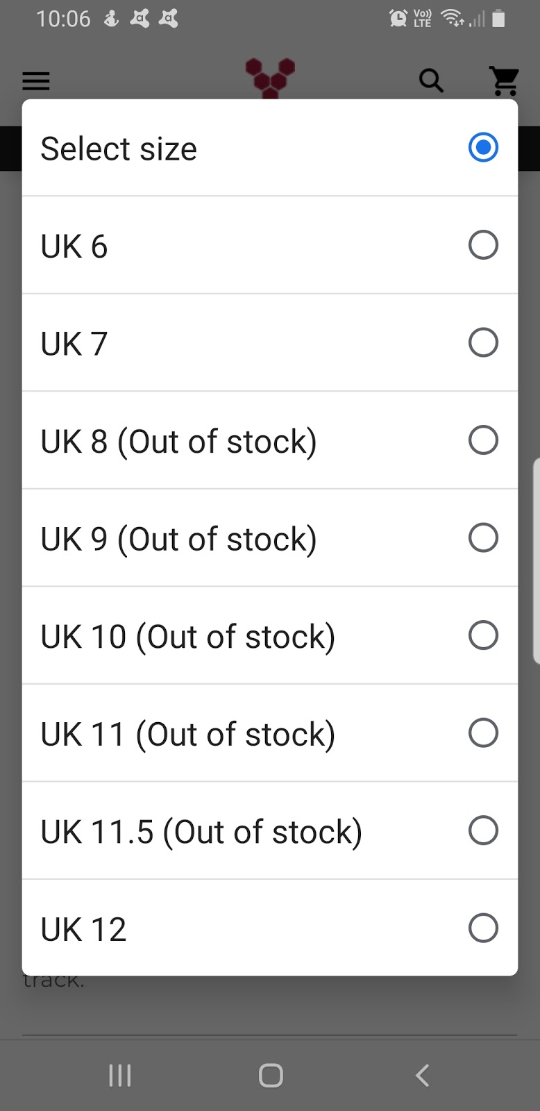Tap the alarm icon in status bar

coord(398,19)
